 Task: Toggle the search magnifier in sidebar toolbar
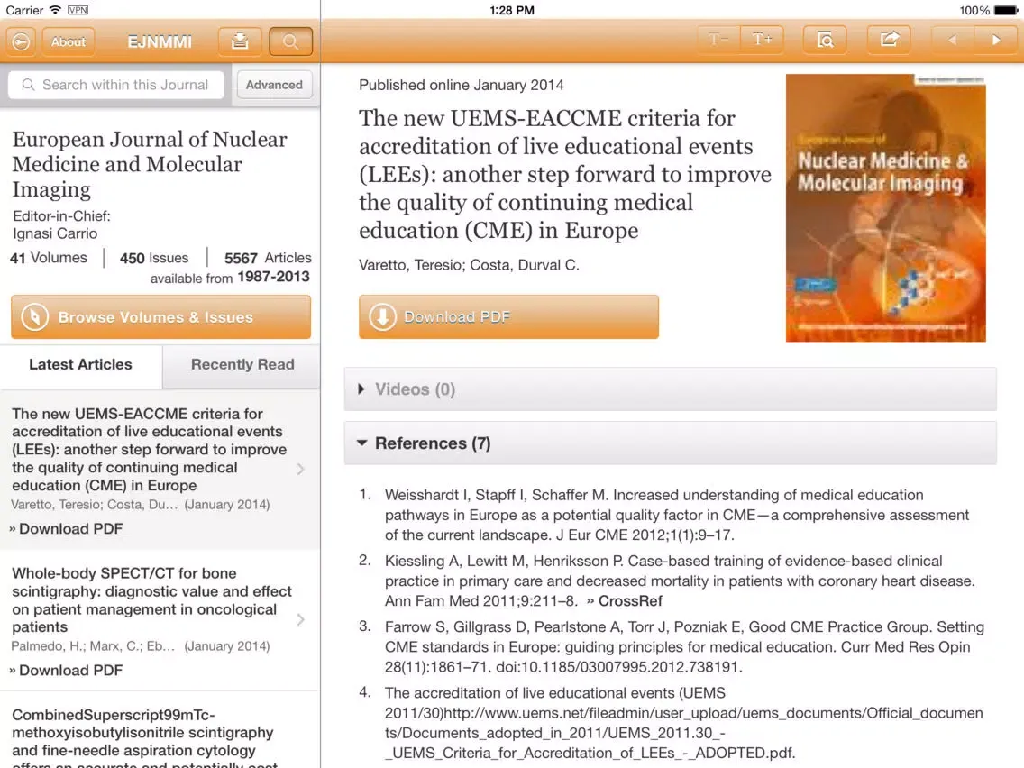point(290,41)
